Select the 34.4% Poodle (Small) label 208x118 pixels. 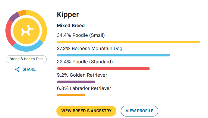81,35
